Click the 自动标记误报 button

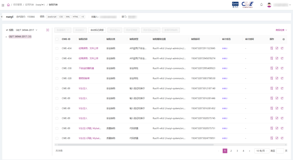[x=97, y=30]
